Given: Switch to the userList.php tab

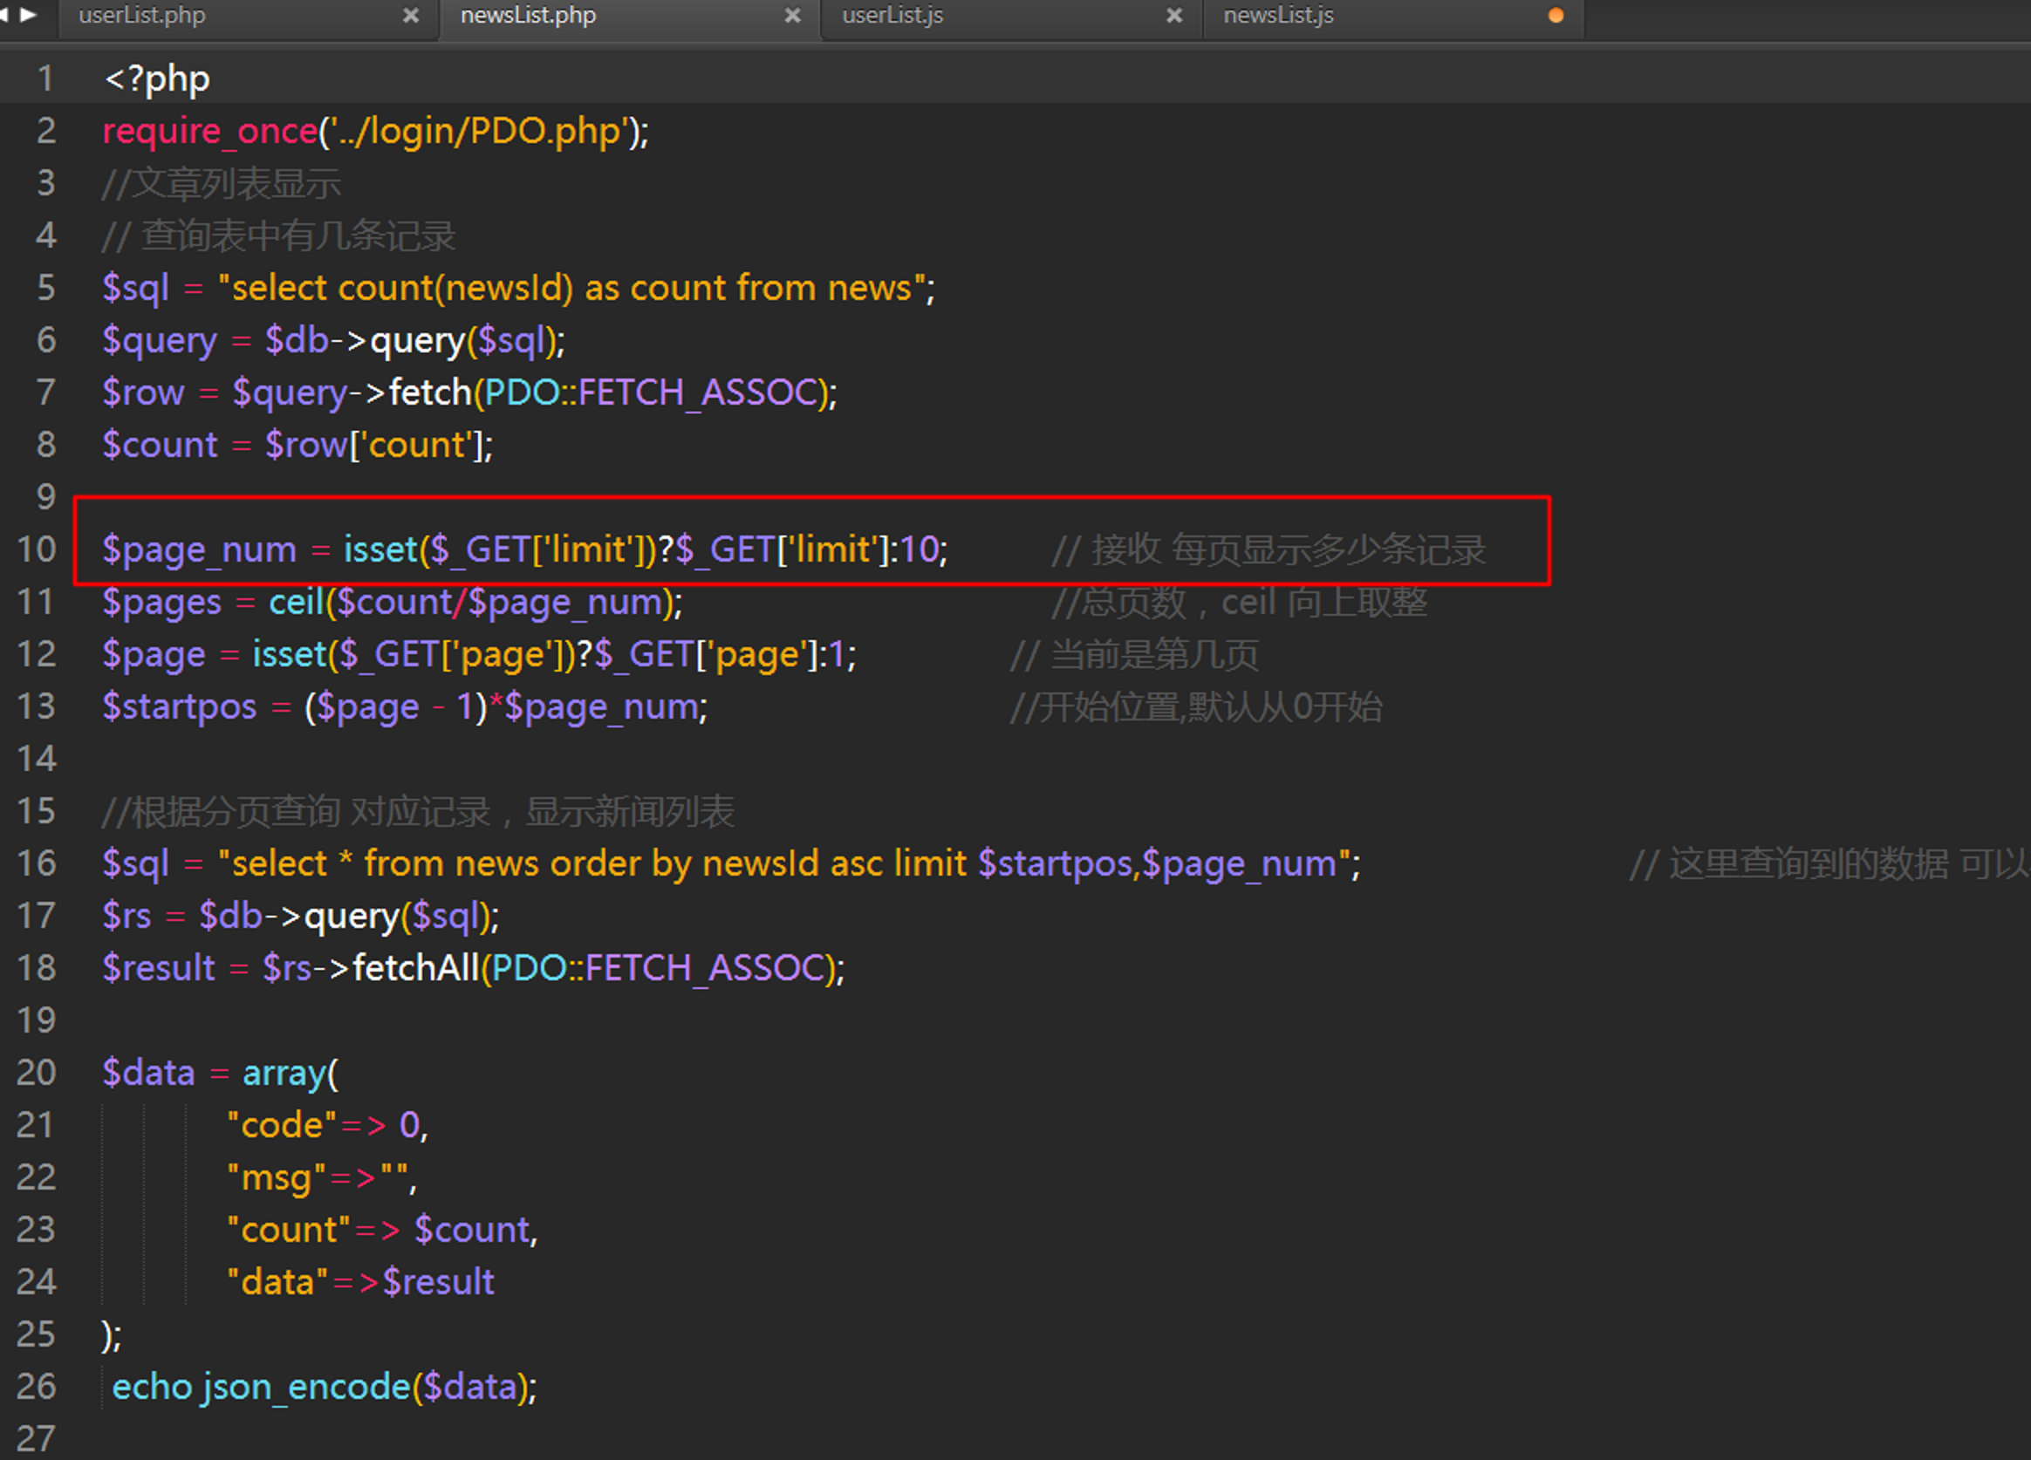Looking at the screenshot, I should coord(143,15).
